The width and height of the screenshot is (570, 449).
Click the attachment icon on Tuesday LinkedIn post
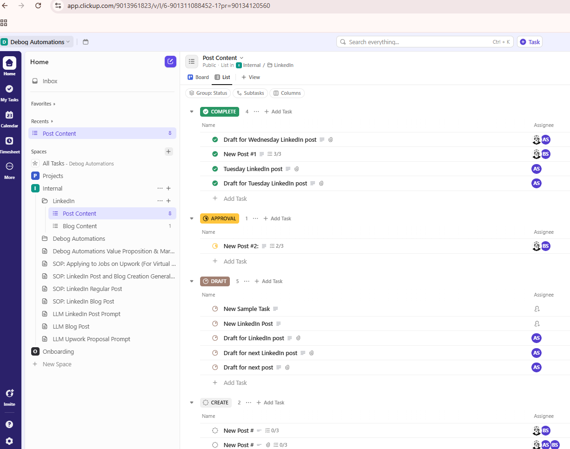pos(296,169)
